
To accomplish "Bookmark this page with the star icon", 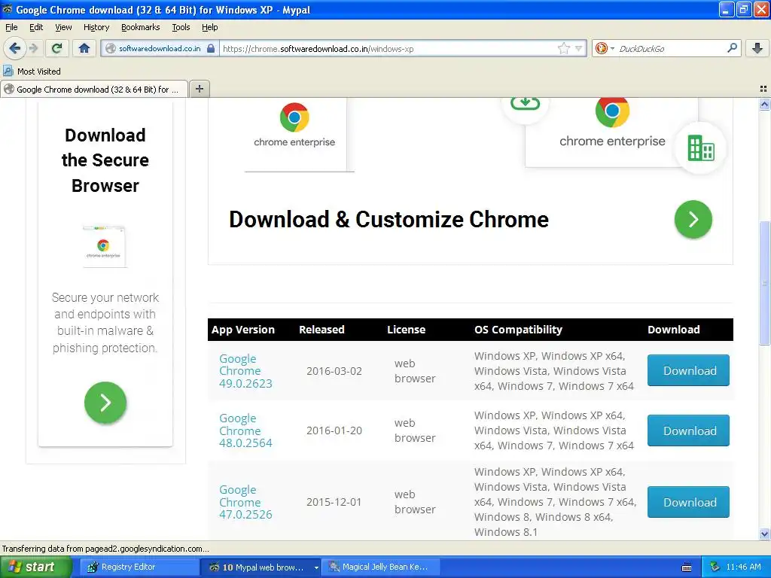I will [x=563, y=48].
